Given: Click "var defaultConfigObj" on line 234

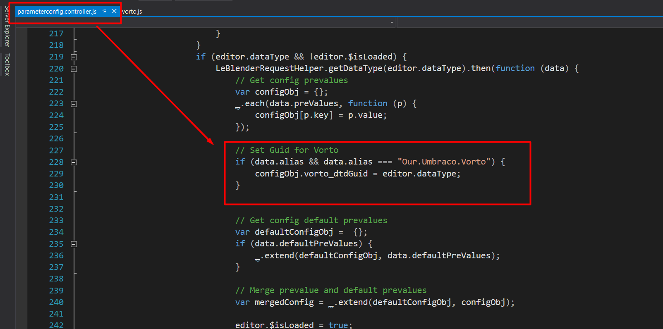Looking at the screenshot, I should [284, 232].
